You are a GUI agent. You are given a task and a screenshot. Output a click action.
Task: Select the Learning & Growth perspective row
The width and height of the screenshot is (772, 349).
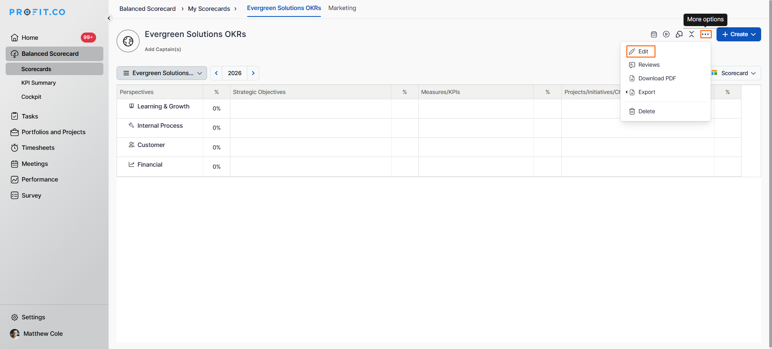click(160, 108)
